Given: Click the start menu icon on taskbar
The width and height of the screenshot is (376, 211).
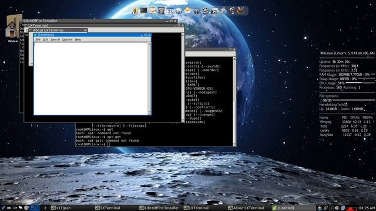Looking at the screenshot, I should [3, 208].
